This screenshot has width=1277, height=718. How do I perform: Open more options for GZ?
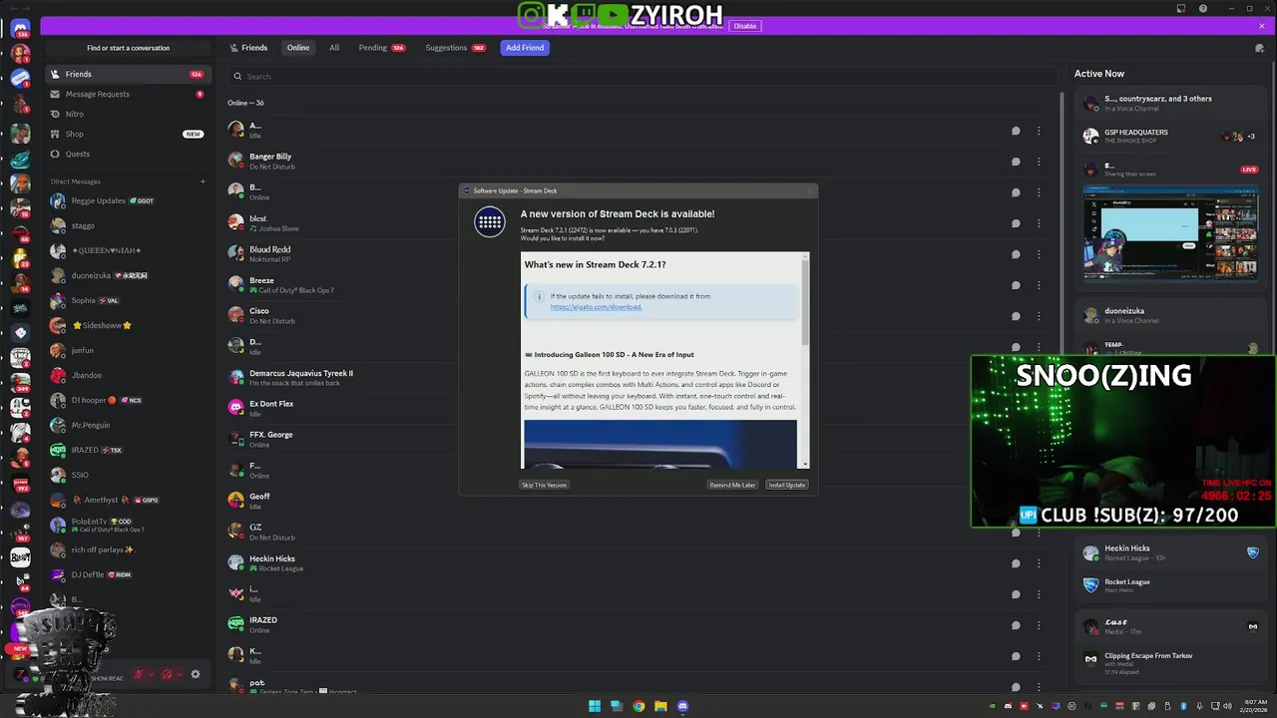pyautogui.click(x=1039, y=533)
